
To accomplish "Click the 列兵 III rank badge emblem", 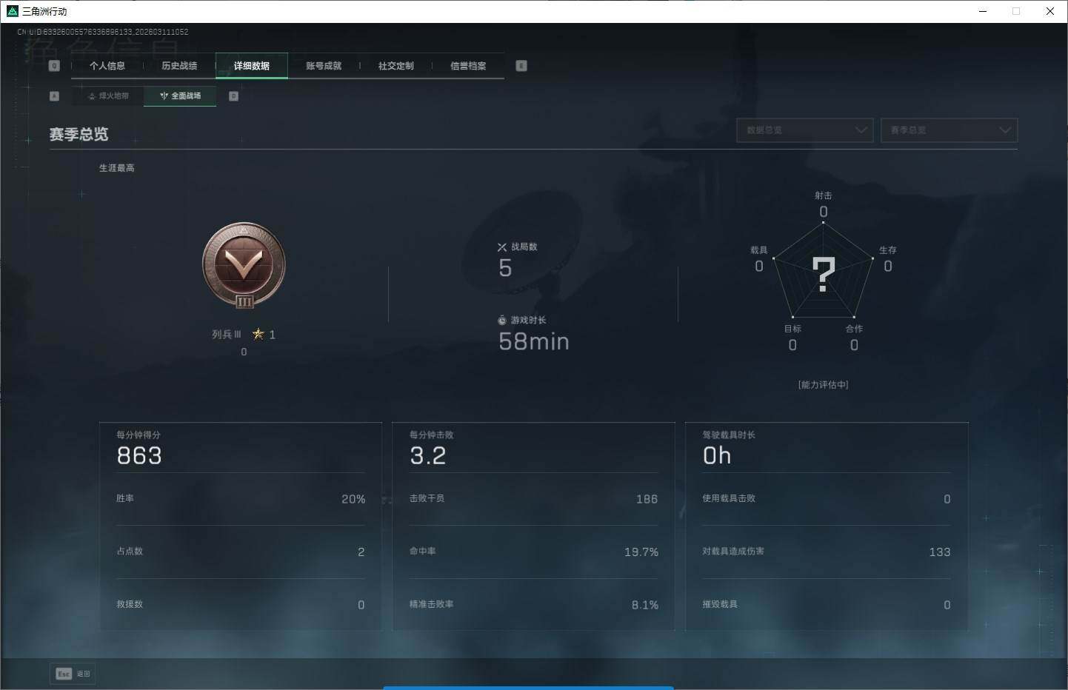I will pyautogui.click(x=244, y=266).
